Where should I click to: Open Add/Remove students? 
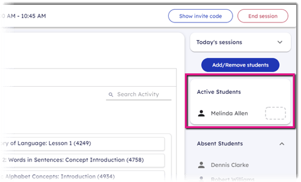point(240,65)
